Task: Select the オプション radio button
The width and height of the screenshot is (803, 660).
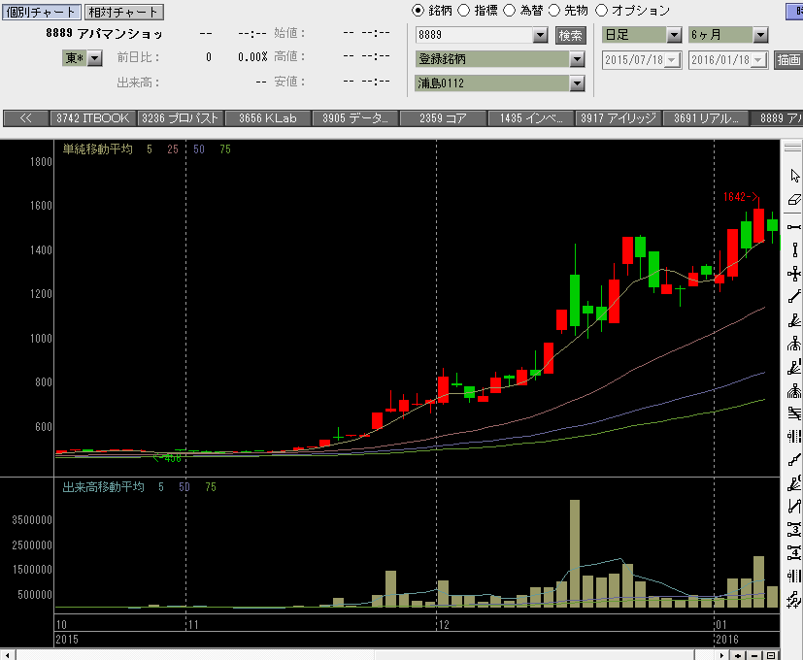Action: [x=601, y=11]
